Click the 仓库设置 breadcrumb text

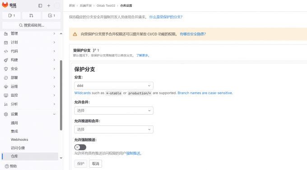pyautogui.click(x=126, y=6)
